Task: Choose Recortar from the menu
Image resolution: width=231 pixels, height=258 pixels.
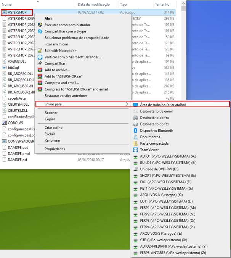Action: [x=51, y=113]
